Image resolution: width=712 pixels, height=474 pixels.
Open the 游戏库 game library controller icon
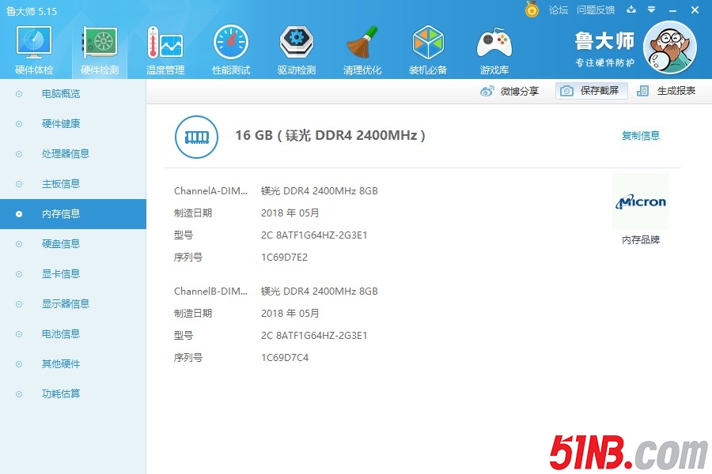point(494,49)
